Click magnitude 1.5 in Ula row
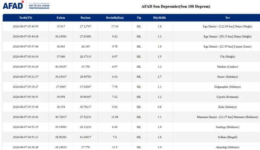This screenshot has width=260, height=150. (159, 57)
